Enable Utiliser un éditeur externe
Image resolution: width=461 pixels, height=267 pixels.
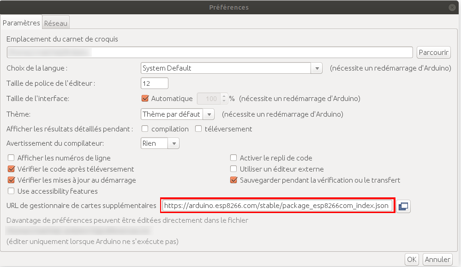coord(233,169)
